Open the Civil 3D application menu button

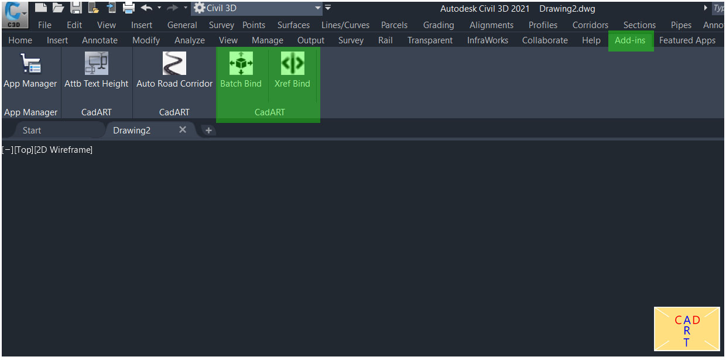[x=16, y=15]
